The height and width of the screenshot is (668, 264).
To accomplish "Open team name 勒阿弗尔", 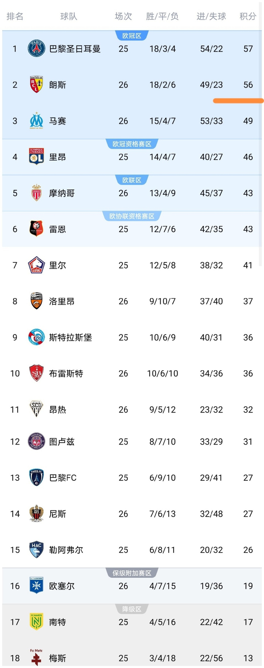I will point(66,550).
